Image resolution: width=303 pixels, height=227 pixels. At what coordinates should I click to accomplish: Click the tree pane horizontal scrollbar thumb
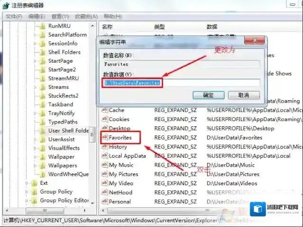(45, 210)
